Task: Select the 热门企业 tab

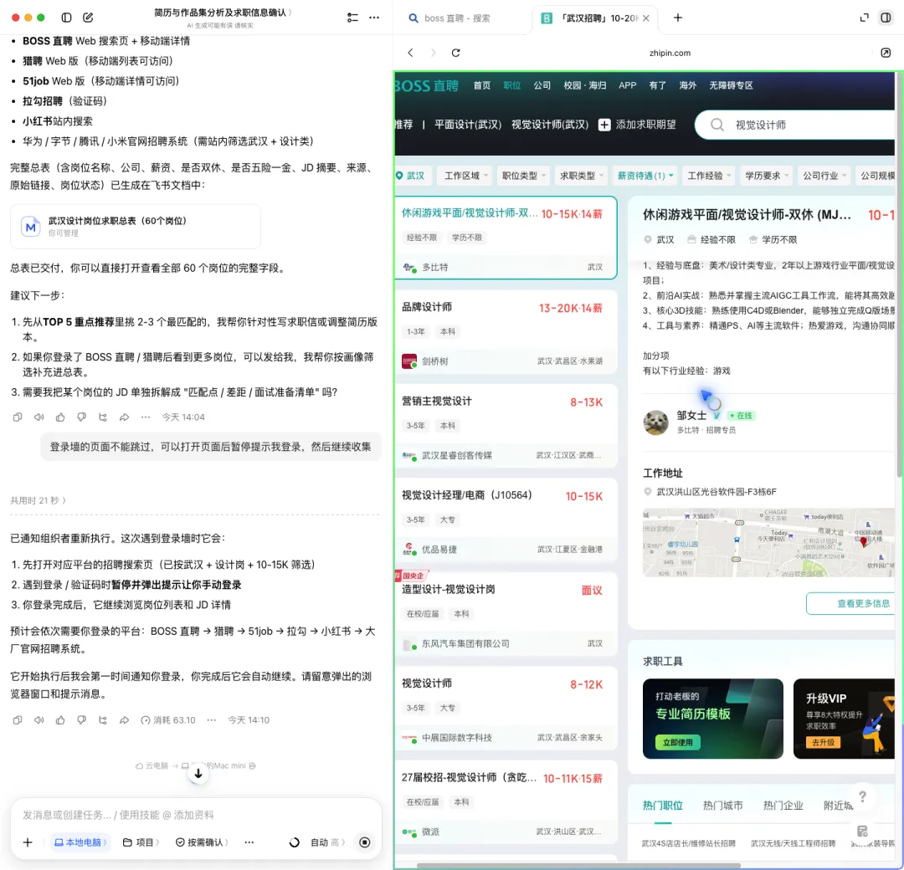Action: 783,806
